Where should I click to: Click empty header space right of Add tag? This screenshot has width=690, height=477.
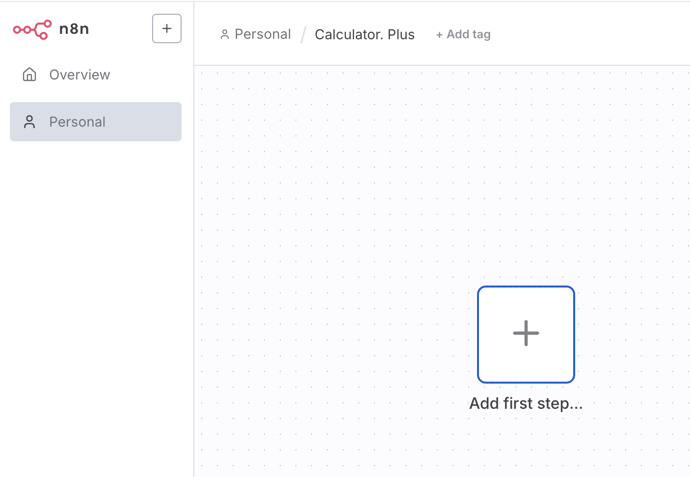pos(589,34)
